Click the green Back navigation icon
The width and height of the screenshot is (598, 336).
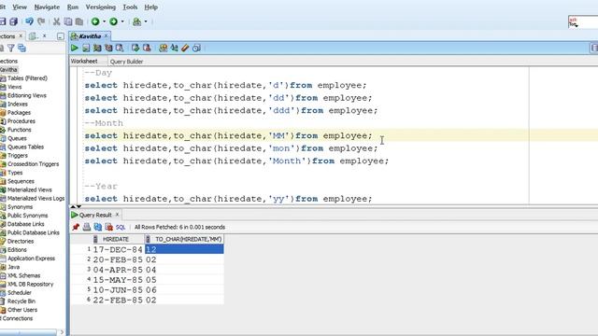(x=95, y=21)
